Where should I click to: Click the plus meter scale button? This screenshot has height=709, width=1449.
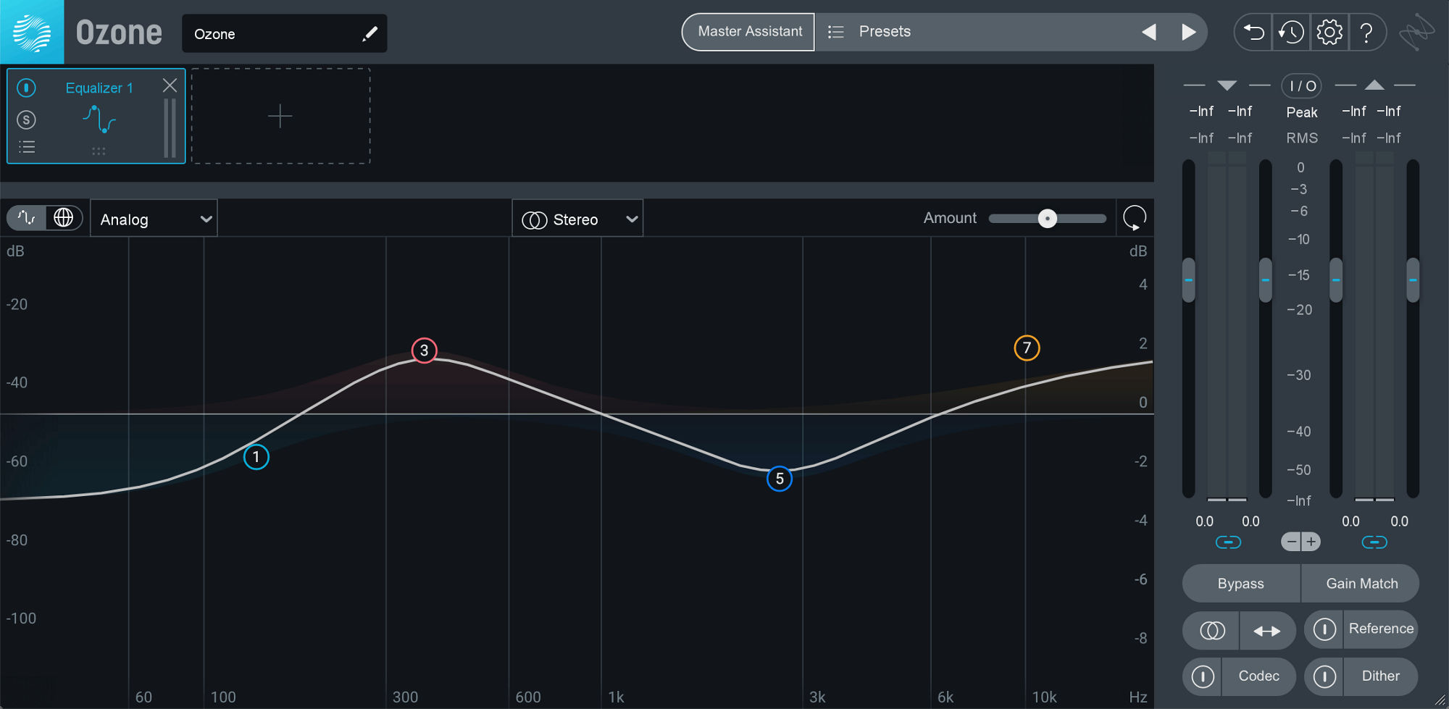click(x=1311, y=542)
